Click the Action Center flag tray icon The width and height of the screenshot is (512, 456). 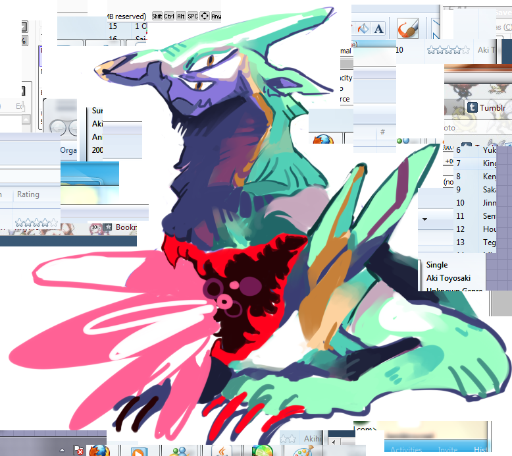pos(78,451)
